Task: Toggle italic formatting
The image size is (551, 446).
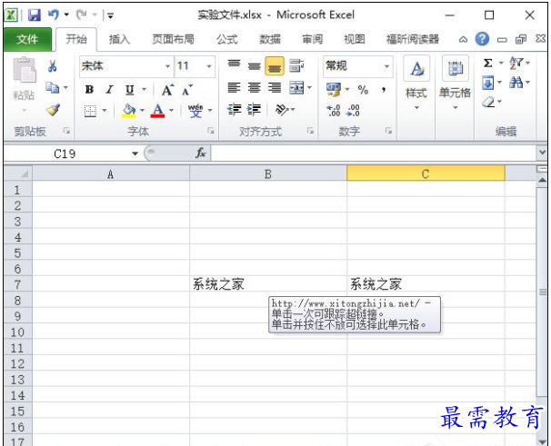Action: click(x=110, y=90)
